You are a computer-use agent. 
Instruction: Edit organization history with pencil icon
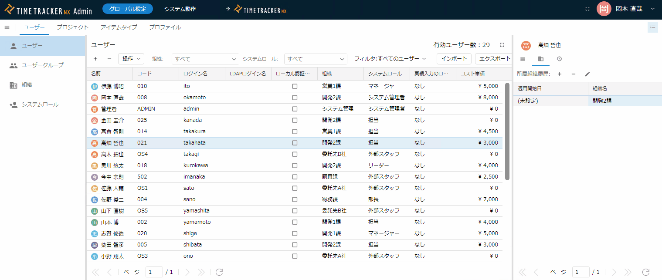(587, 74)
